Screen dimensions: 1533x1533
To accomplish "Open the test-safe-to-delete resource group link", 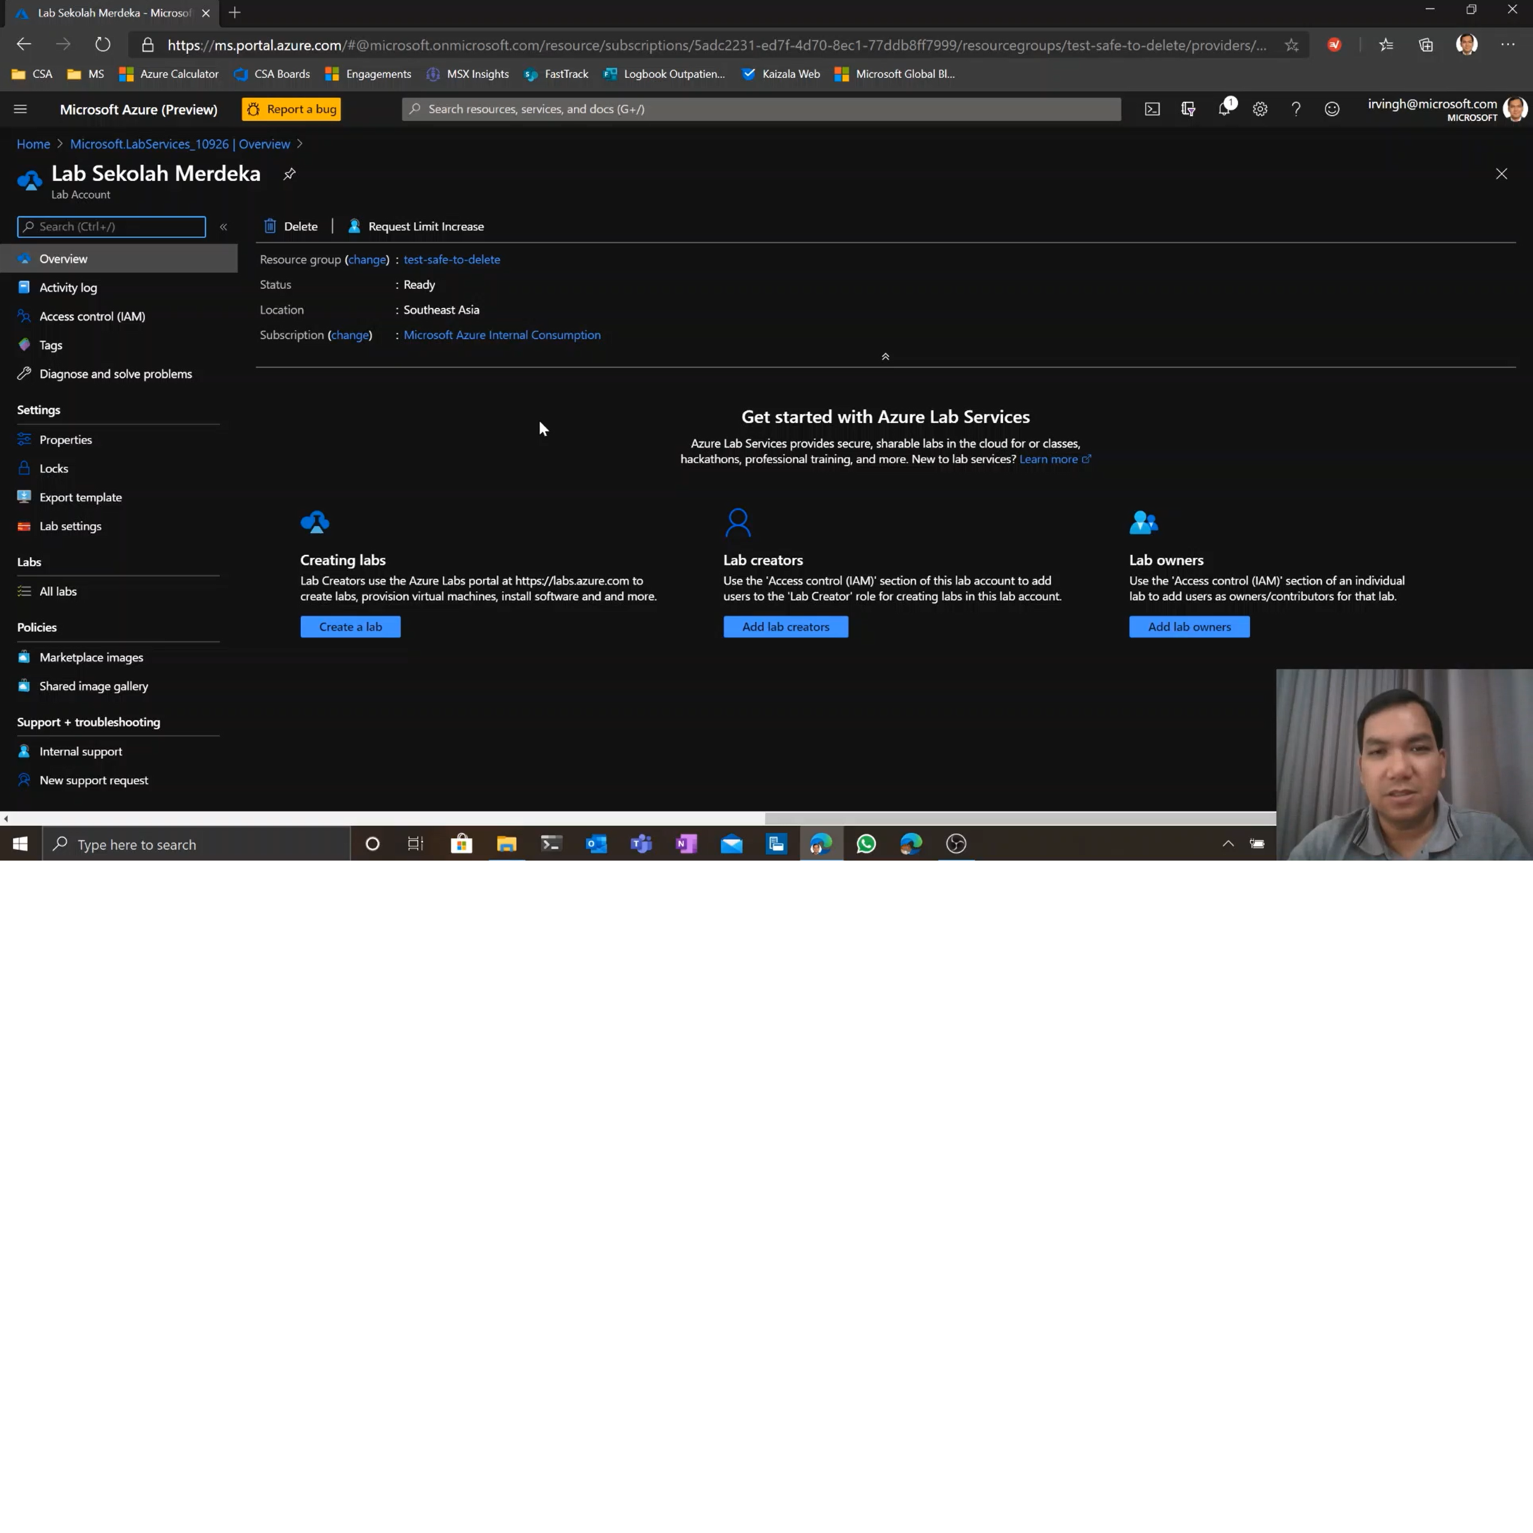I will [x=451, y=259].
